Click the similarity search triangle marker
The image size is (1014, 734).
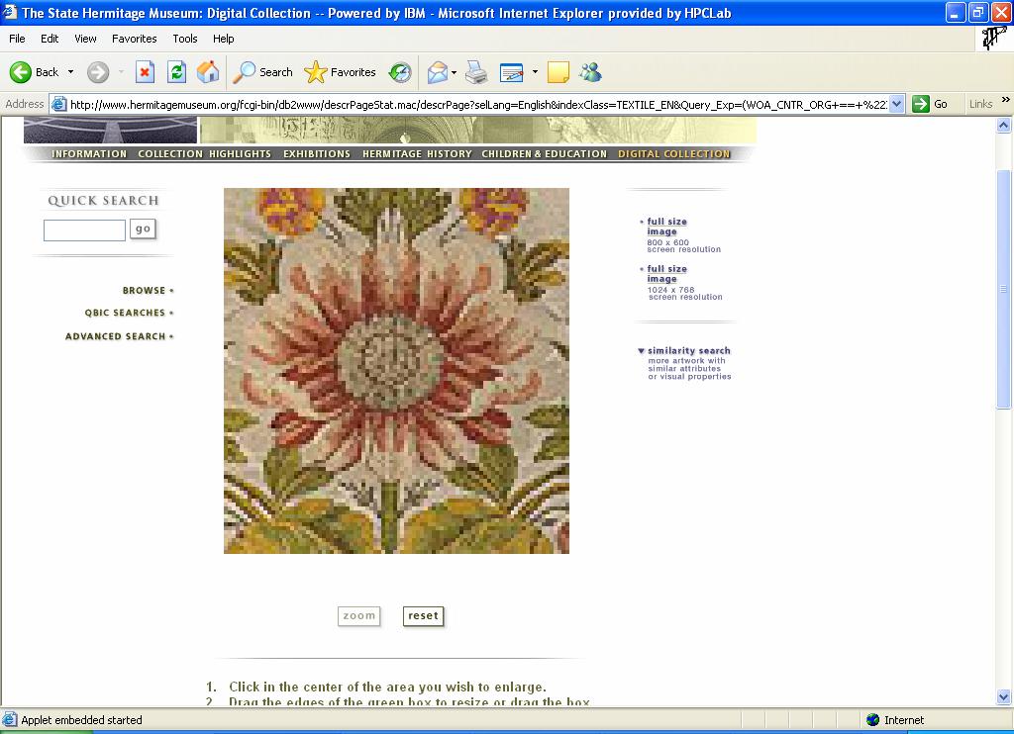click(x=641, y=351)
